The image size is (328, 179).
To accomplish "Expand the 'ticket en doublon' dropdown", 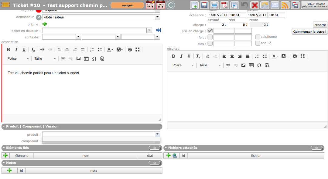I will 149,30.
